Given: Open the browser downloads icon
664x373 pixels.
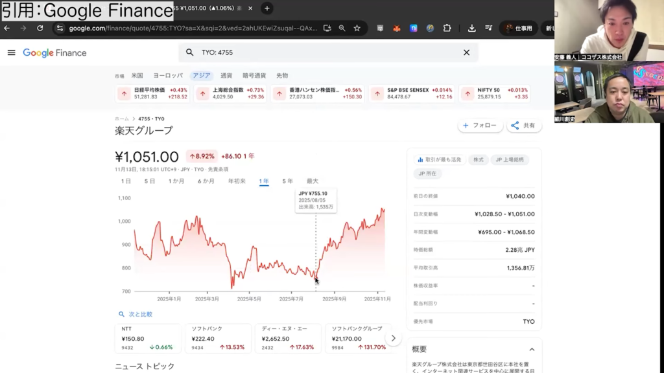Looking at the screenshot, I should pos(471,28).
